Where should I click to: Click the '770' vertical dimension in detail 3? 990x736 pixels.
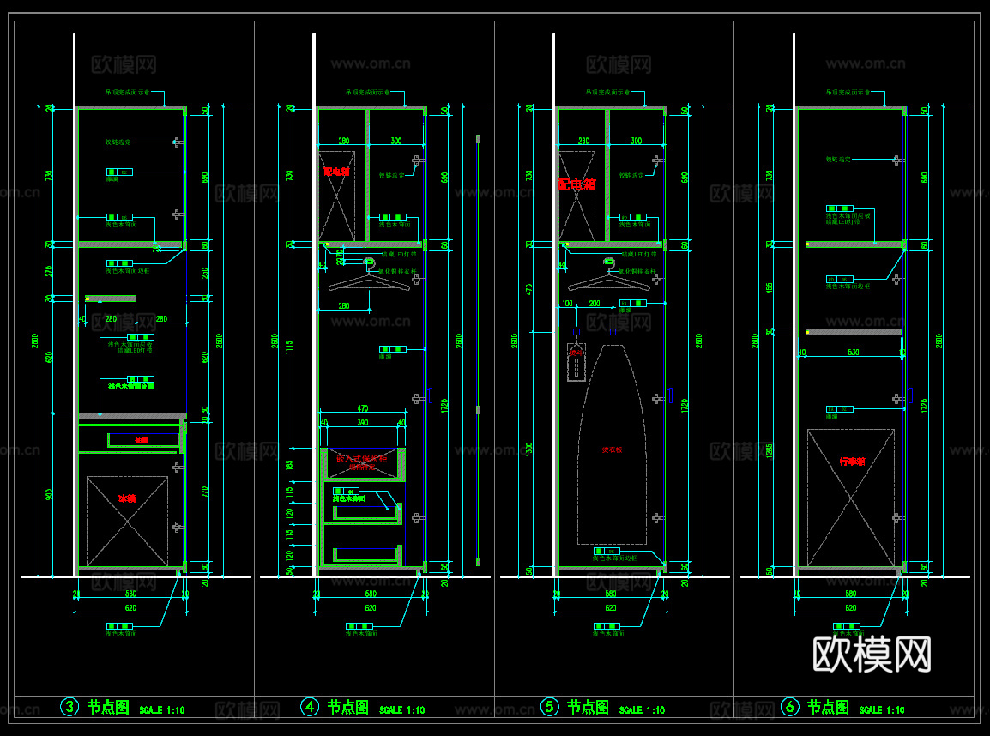204,491
